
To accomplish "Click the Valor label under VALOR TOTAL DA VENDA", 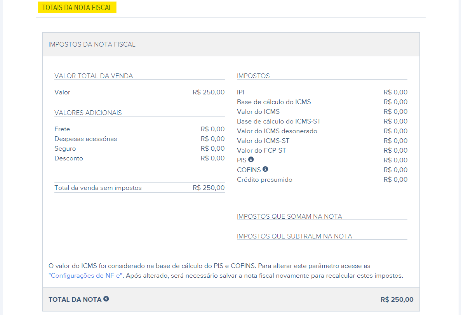I will point(62,92).
